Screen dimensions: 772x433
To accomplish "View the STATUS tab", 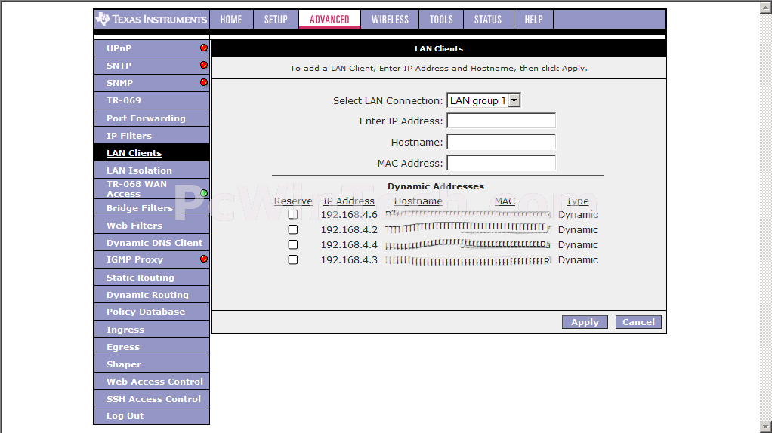I will click(488, 19).
